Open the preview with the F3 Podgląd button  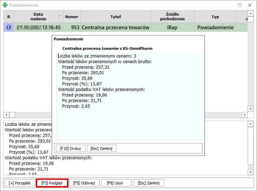[x=52, y=183]
